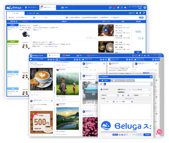
Task: Expand menu of the last Beluga_Dev column
Action: [x=158, y=59]
